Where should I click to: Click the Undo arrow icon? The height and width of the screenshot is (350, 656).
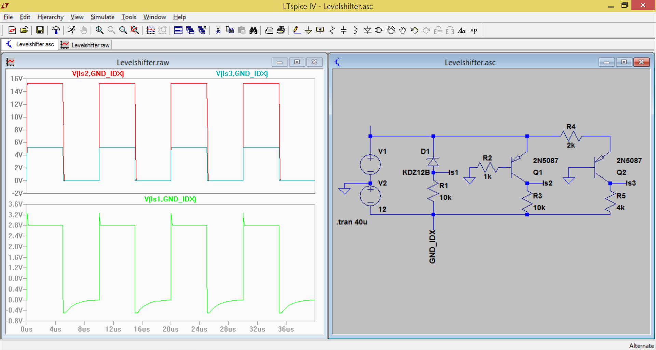[414, 30]
